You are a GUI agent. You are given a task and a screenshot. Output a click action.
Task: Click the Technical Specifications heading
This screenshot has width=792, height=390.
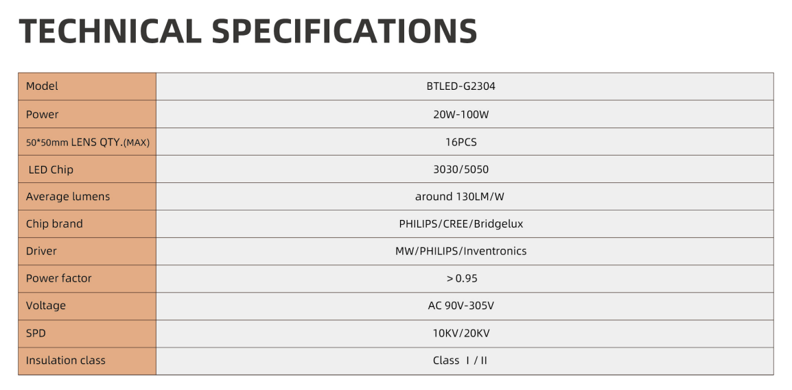248,32
